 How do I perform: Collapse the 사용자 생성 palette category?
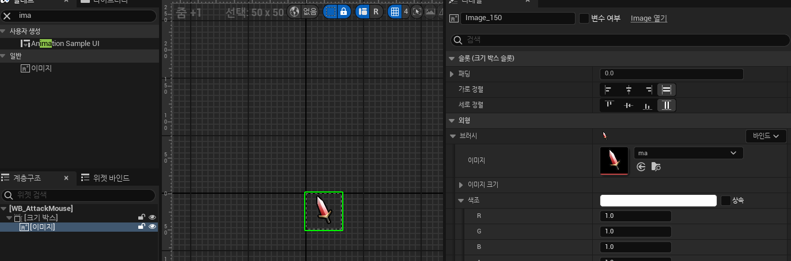point(3,30)
